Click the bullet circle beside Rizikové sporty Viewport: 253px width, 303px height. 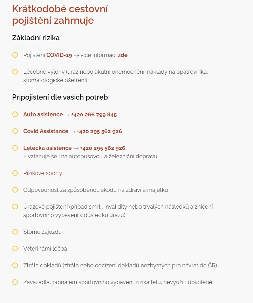click(15, 173)
